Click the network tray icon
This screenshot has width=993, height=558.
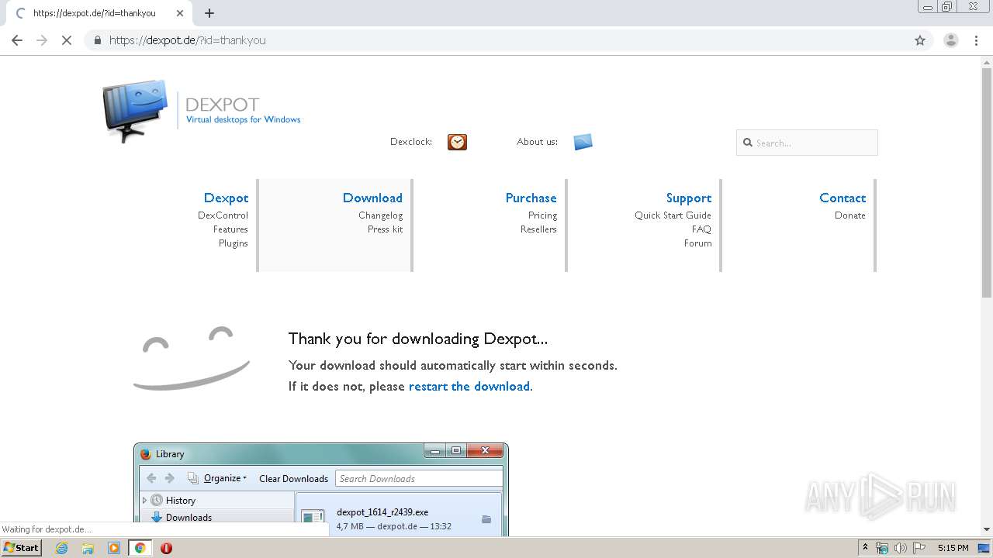[882, 548]
